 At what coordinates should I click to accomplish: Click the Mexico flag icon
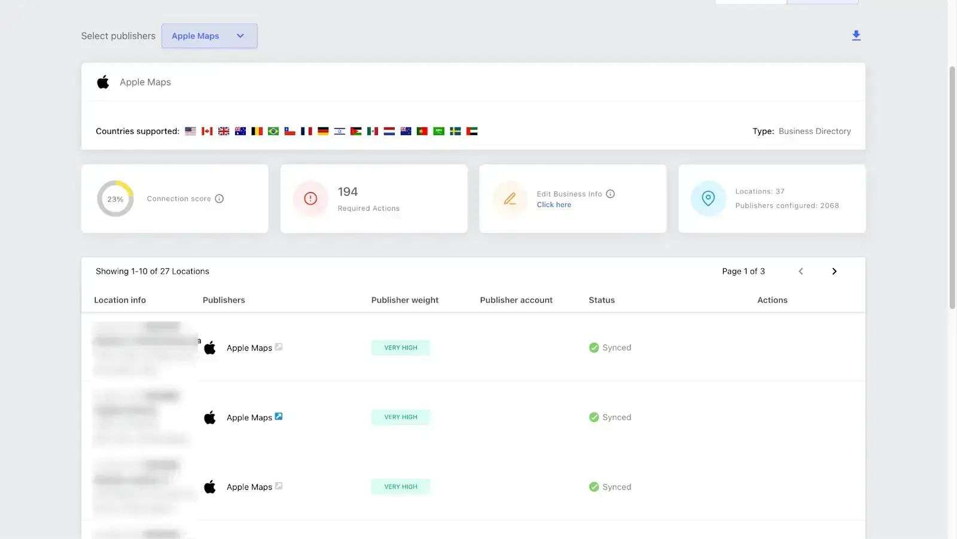pos(373,131)
